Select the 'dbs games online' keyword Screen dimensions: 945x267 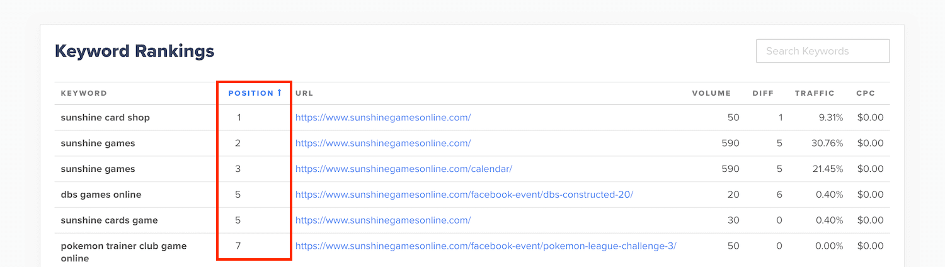tap(101, 195)
